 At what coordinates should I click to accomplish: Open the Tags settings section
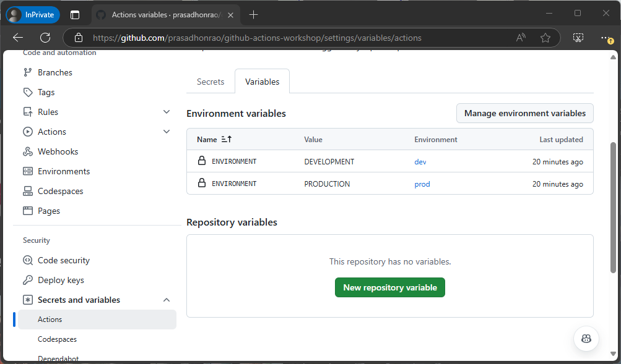pyautogui.click(x=45, y=91)
